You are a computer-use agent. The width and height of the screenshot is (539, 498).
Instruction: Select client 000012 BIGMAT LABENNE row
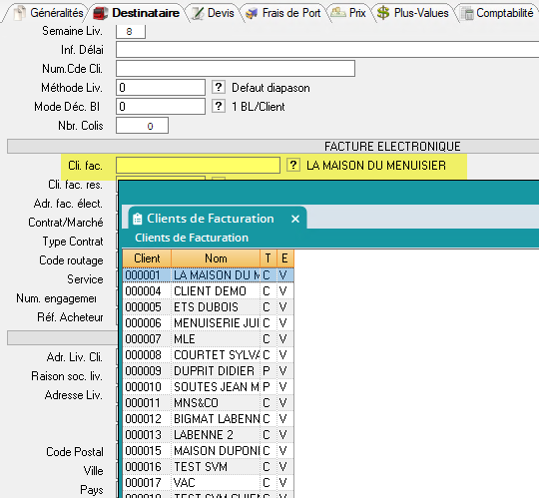(209, 418)
